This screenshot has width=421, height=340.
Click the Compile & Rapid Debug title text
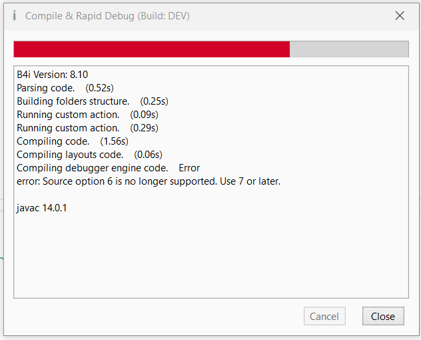(107, 16)
